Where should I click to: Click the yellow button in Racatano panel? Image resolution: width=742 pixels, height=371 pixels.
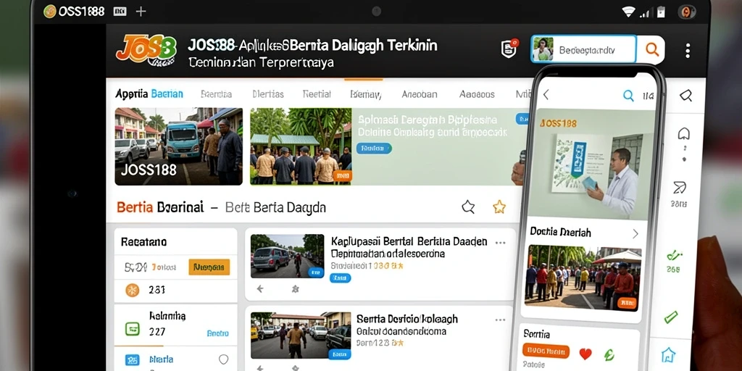(209, 267)
